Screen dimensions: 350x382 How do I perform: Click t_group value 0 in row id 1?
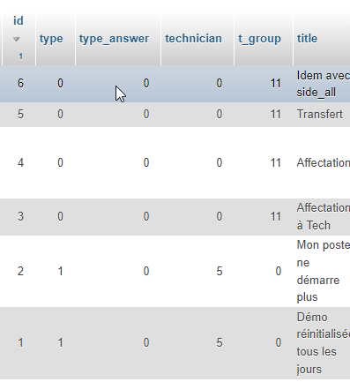[x=279, y=343]
